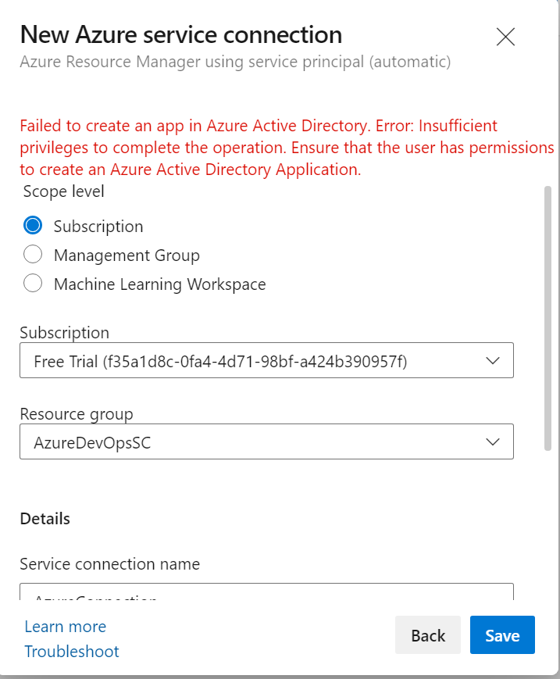The width and height of the screenshot is (560, 679).
Task: Open the AzureDevOpsSC resource group selector
Action: 266,441
